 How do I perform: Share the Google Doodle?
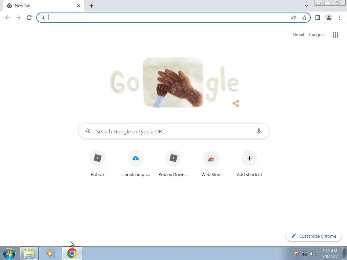[x=236, y=103]
